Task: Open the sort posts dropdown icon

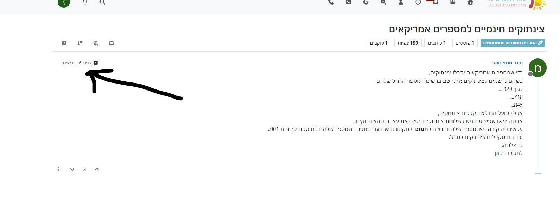Action: tap(80, 43)
